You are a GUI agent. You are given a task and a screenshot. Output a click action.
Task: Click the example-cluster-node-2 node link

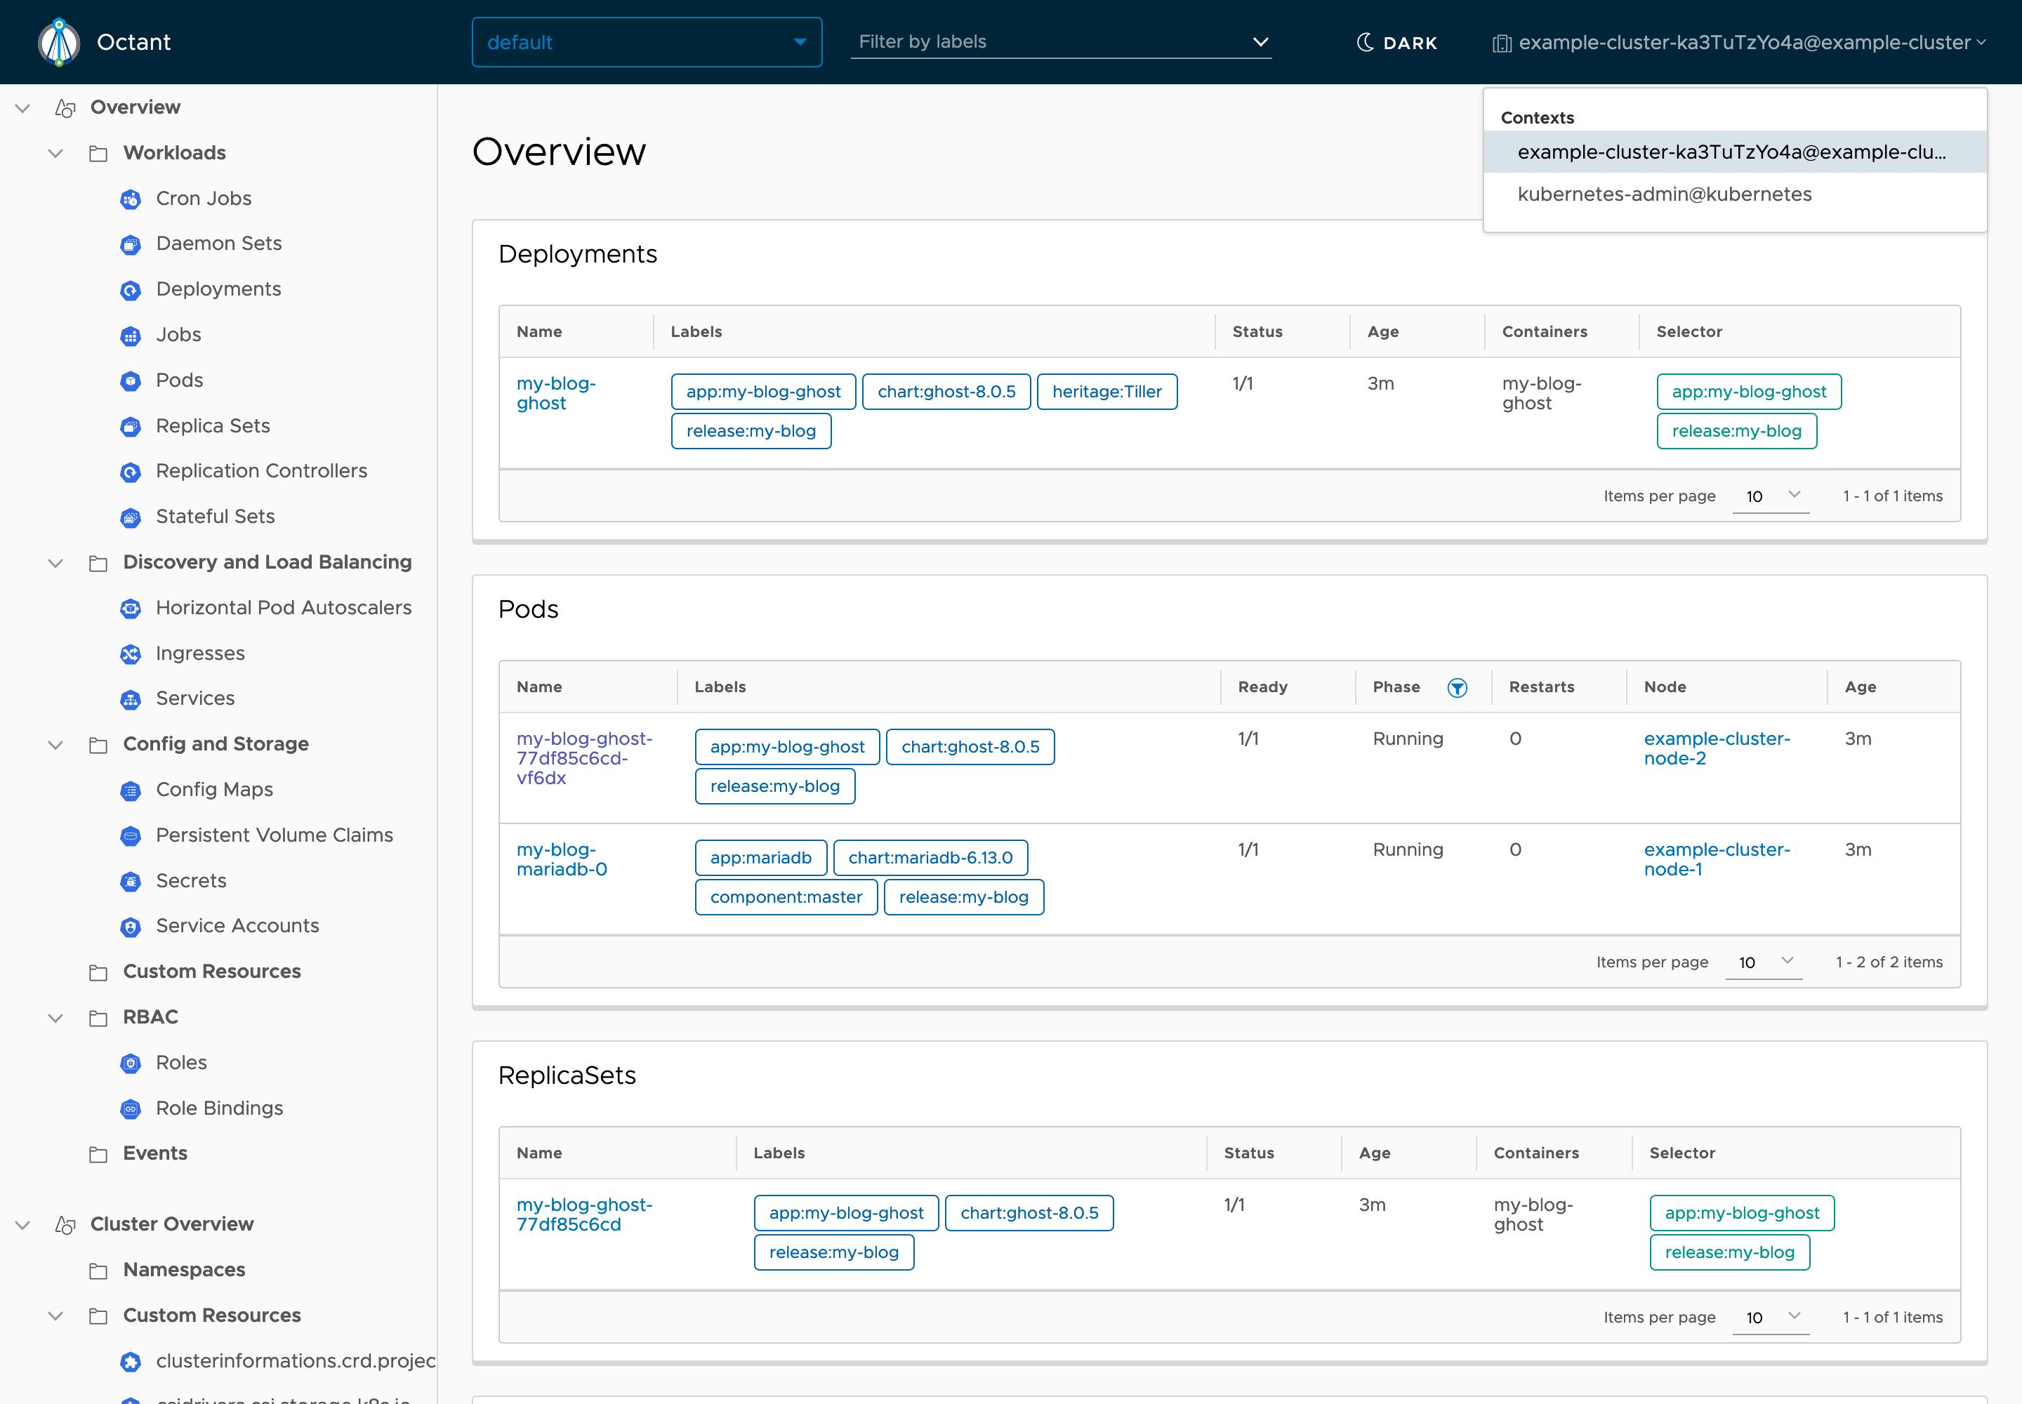[1717, 747]
